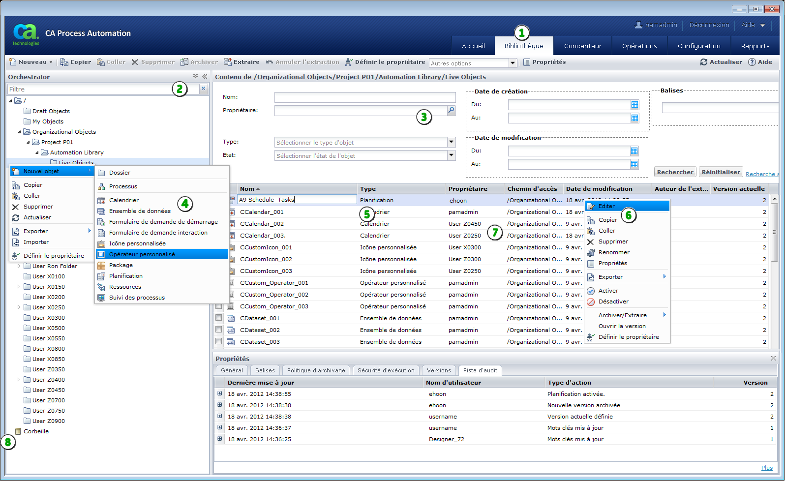Expand the Etat state dropdown
This screenshot has height=482, width=785.
click(451, 155)
